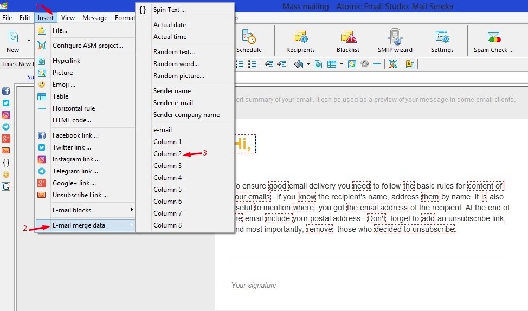The height and width of the screenshot is (311, 528).
Task: Click the email summary preheader field
Action: point(376,100)
